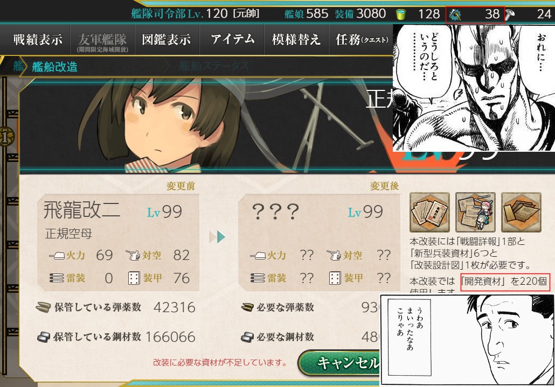555x387 pixels.
Task: Click the required ammunition icon in 変更後
Action: pyautogui.click(x=247, y=307)
